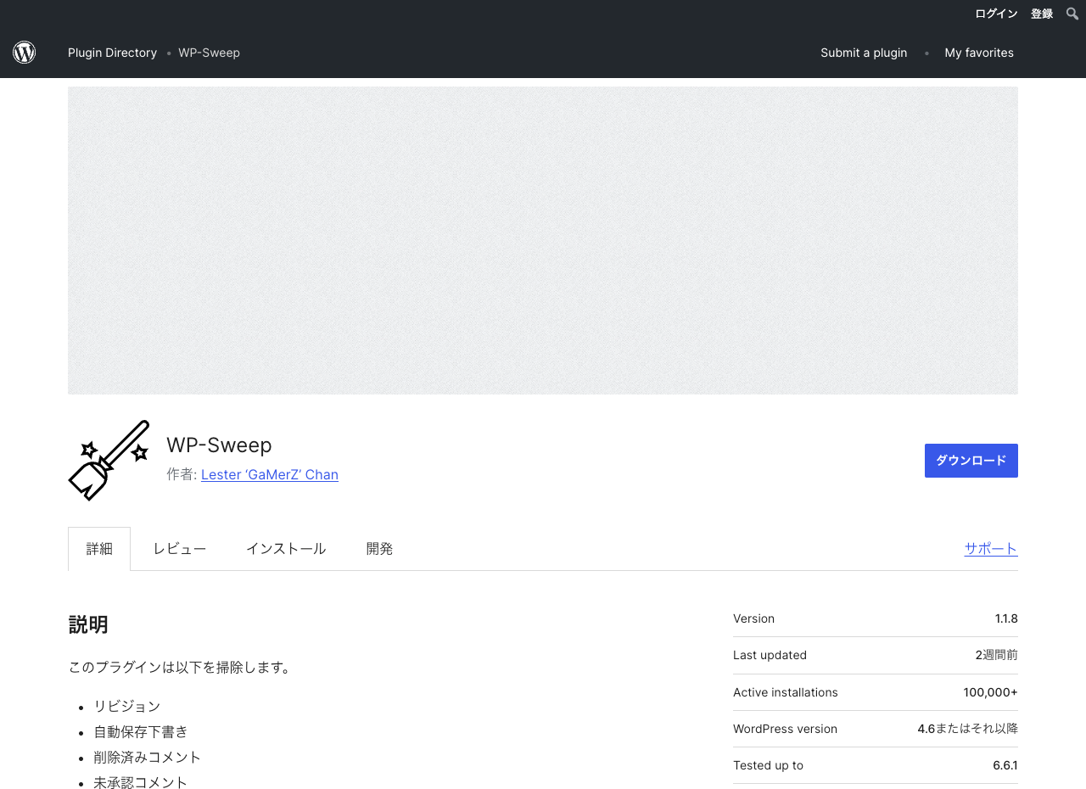Click the sentence このプラグインは以下を掃除します
The image size is (1086, 789).
(x=181, y=668)
